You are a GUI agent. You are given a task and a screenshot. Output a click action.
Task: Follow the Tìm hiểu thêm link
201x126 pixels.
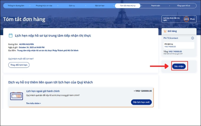33,103
